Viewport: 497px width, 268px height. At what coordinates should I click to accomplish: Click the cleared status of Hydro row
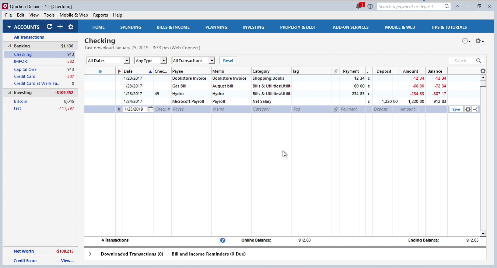369,94
